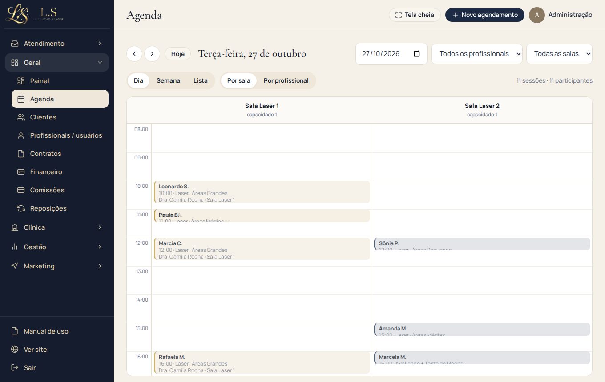Click the Novo agendamento button
Viewport: 605px width, 382px height.
[485, 15]
